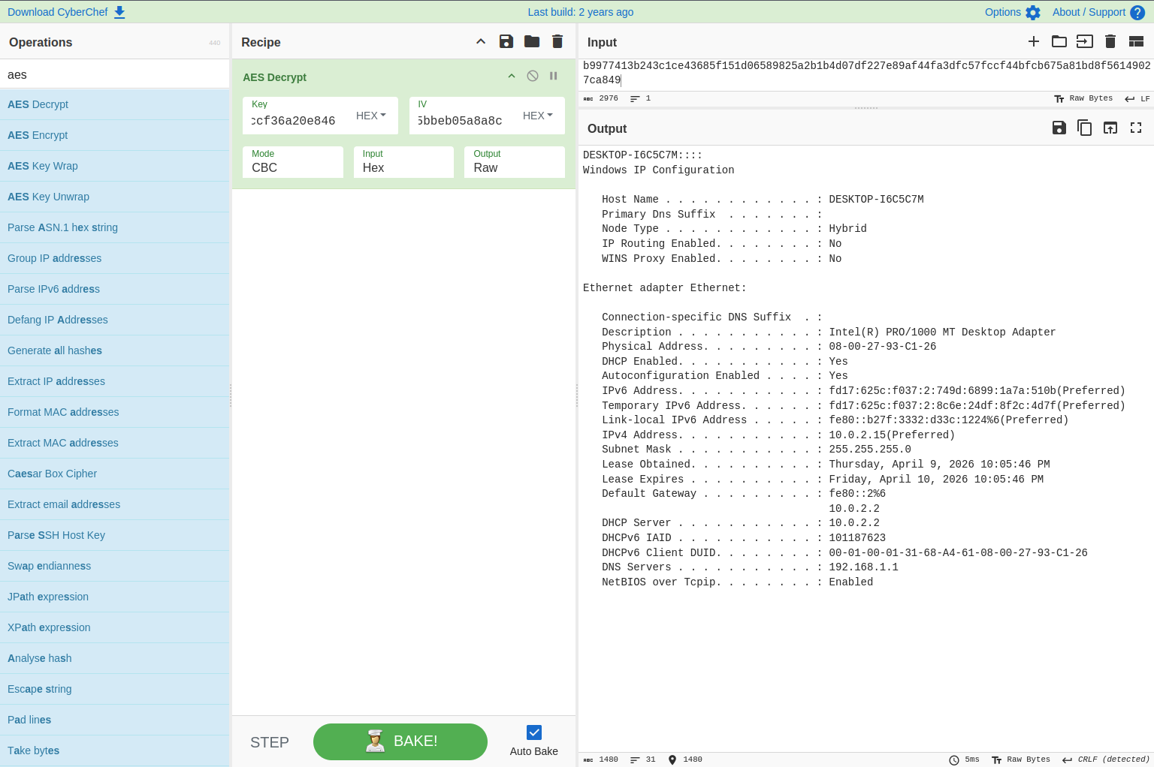Clear recipe with trash icon
Image resolution: width=1154 pixels, height=767 pixels.
557,41
